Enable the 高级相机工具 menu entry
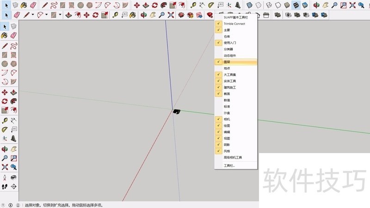This screenshot has width=370, height=208. (235, 157)
